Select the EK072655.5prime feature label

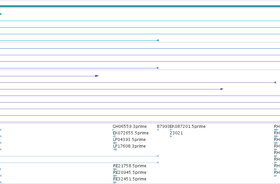[131, 133]
